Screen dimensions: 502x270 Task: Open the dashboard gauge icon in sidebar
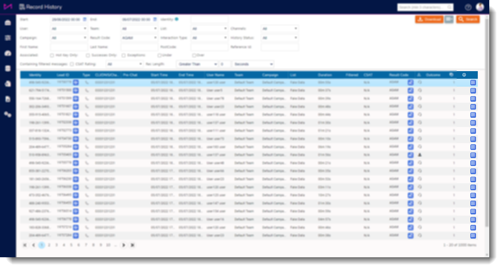(8, 53)
